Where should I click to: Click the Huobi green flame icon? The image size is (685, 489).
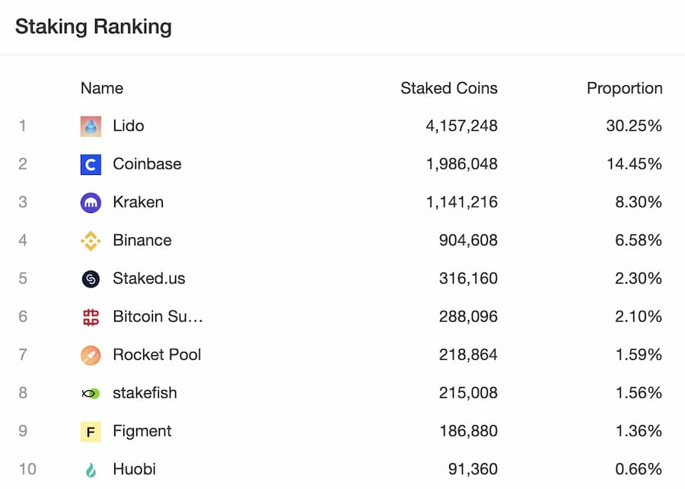pos(91,470)
